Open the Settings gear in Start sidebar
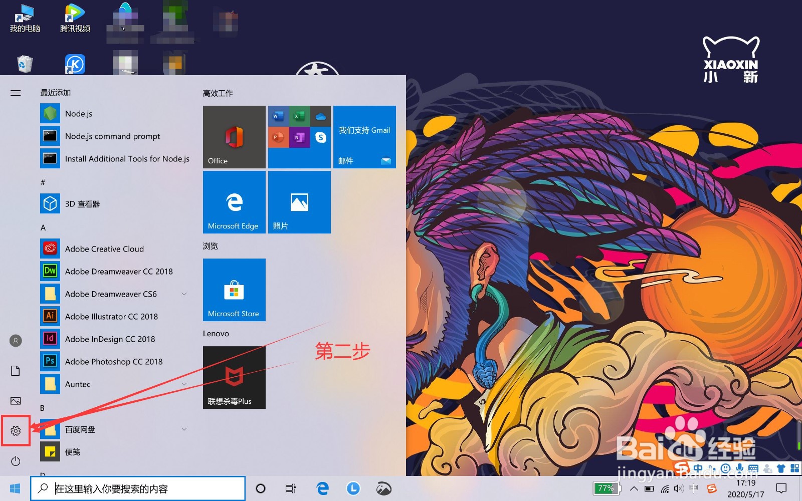The width and height of the screenshot is (802, 501). pyautogui.click(x=16, y=430)
